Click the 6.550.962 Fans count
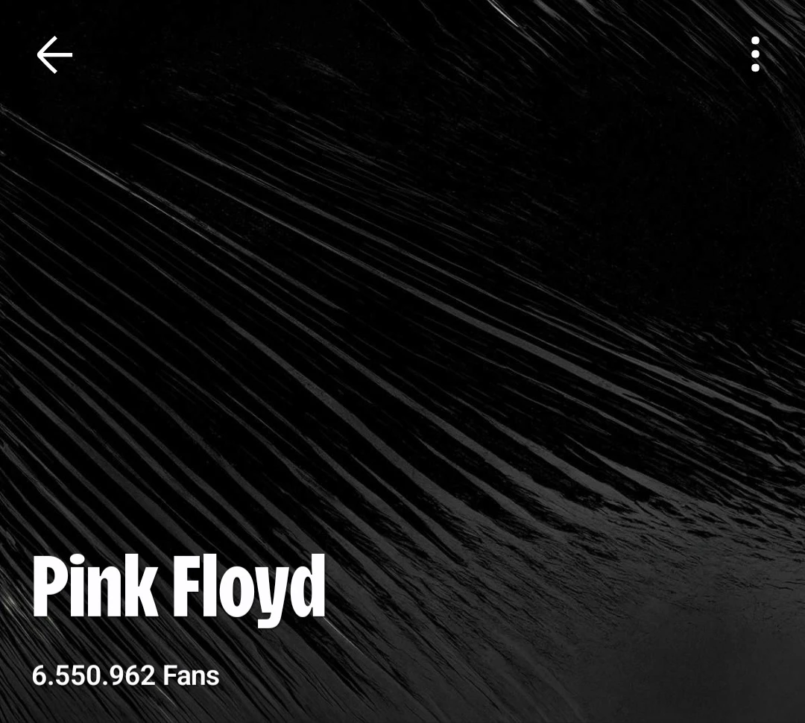 coord(126,675)
